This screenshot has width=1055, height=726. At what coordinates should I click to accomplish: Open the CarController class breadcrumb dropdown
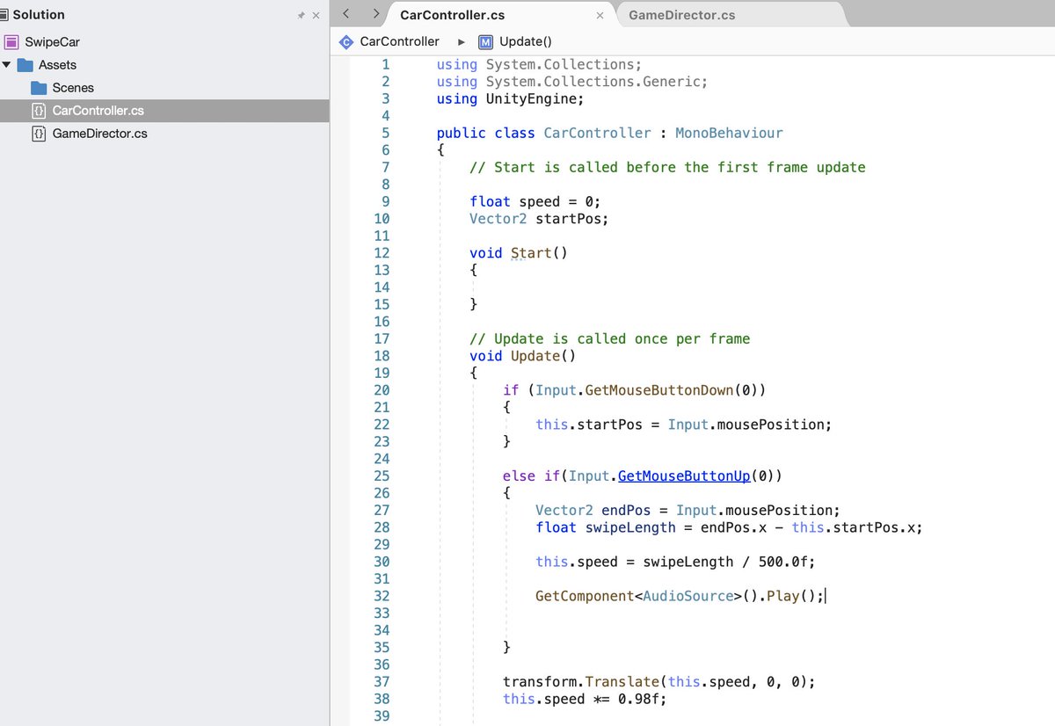click(400, 41)
